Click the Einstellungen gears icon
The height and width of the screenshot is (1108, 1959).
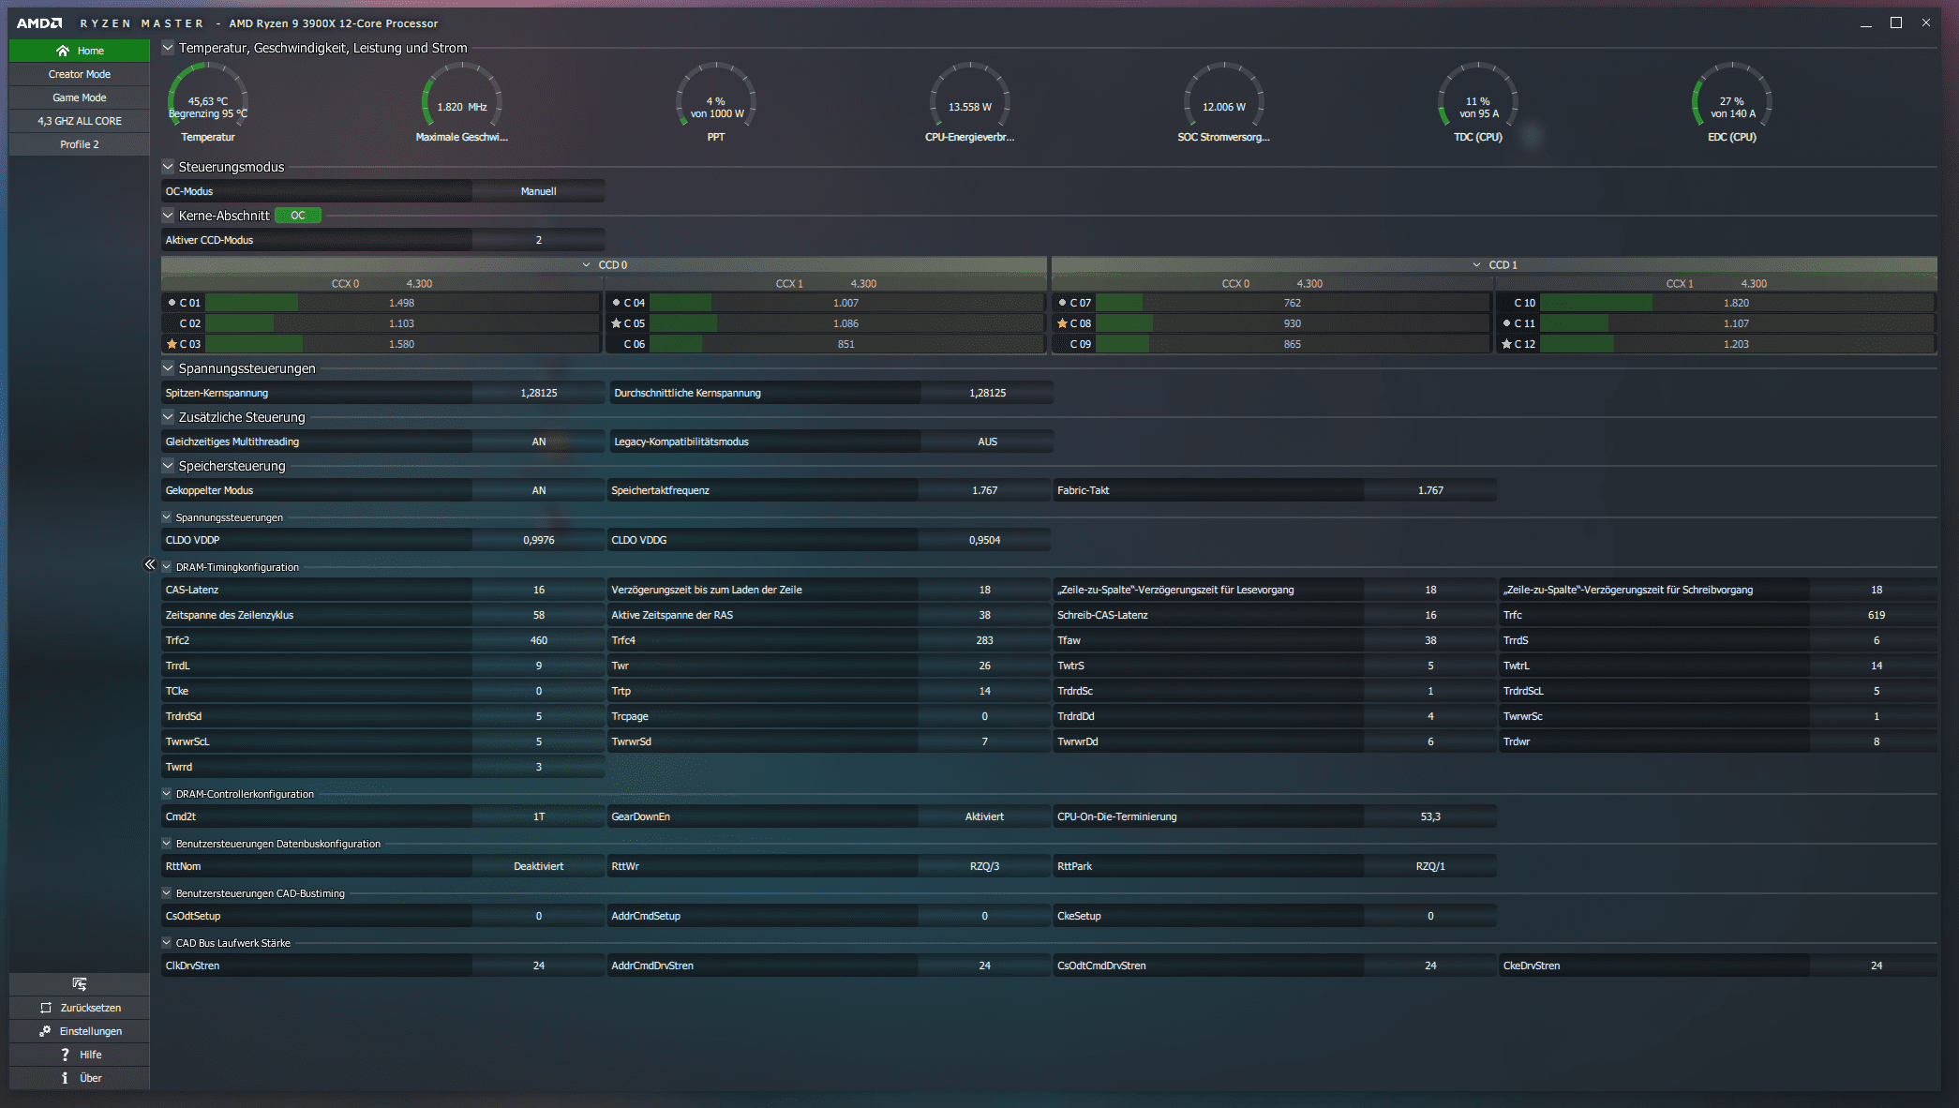pyautogui.click(x=45, y=1031)
